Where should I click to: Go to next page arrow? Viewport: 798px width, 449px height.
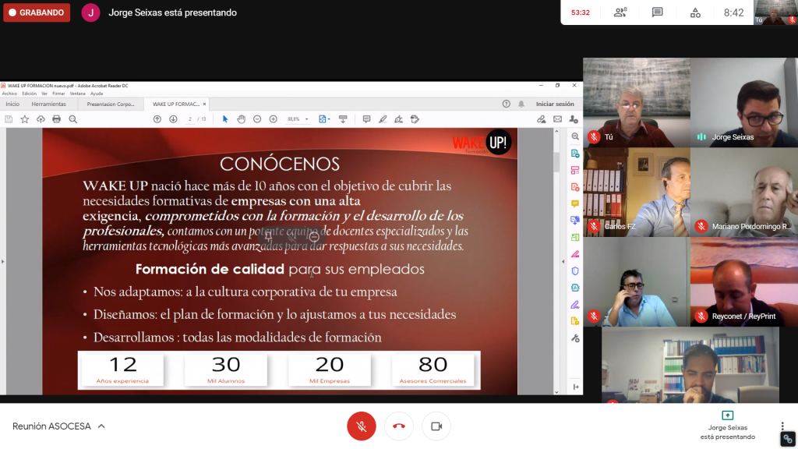coord(173,119)
